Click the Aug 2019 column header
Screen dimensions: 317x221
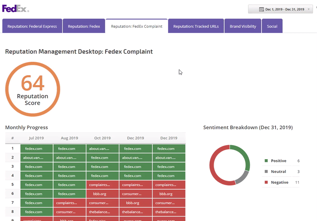point(70,138)
